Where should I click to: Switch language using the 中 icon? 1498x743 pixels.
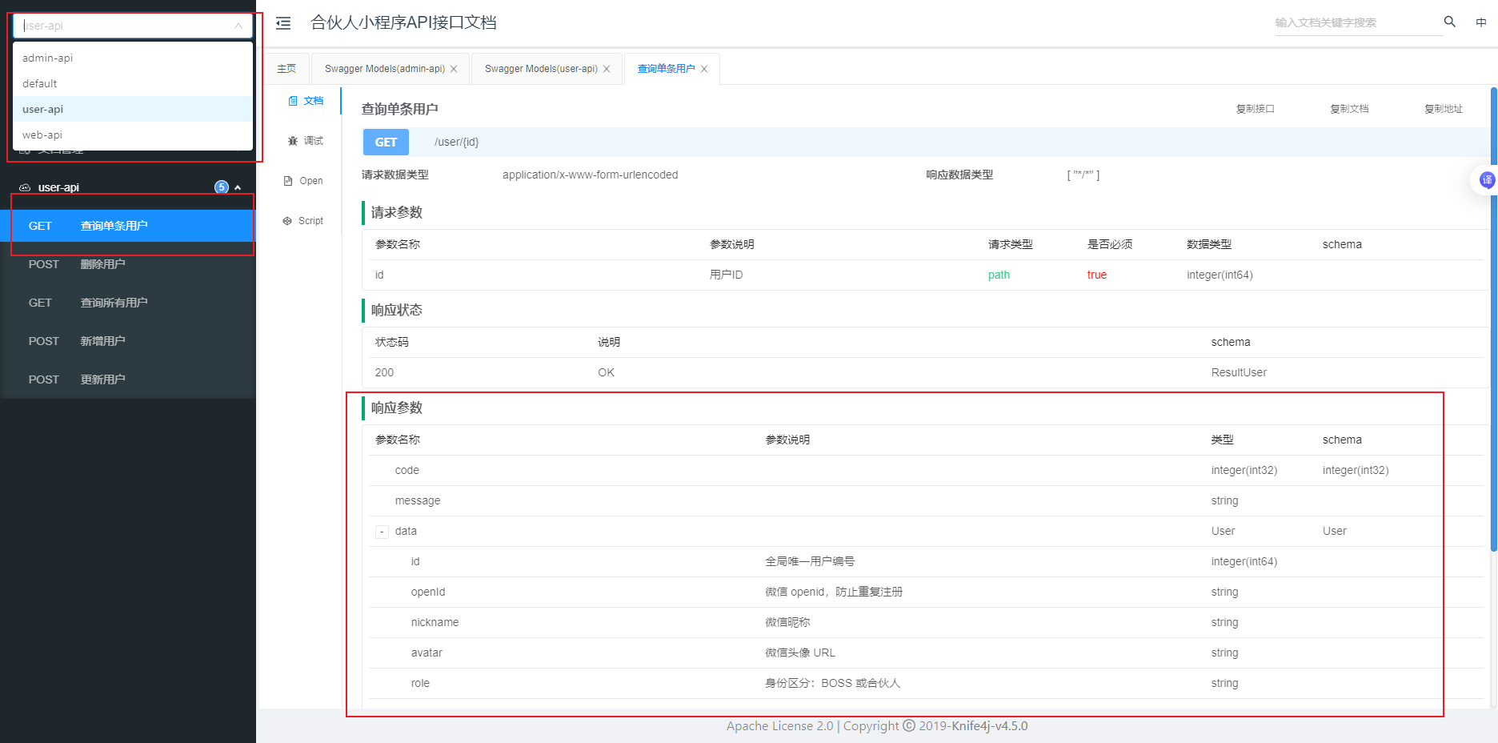[x=1481, y=22]
